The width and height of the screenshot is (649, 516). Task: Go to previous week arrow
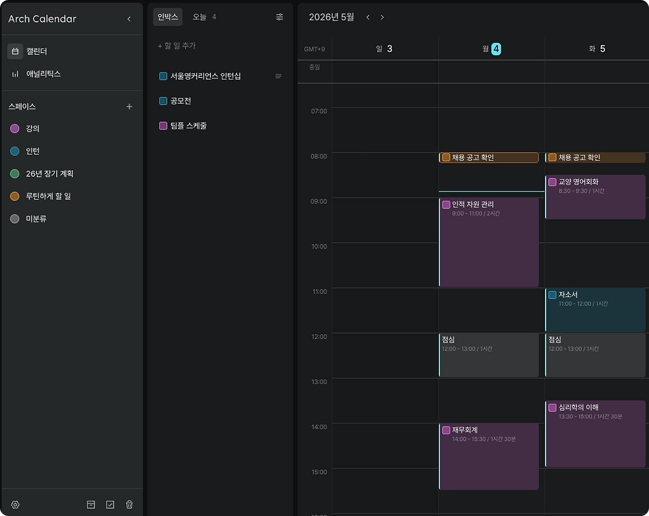coord(368,17)
